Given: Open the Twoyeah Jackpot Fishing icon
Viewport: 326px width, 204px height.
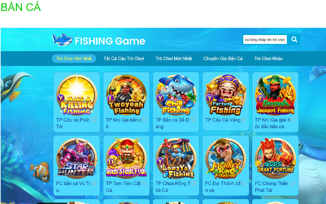Looking at the screenshot, I should click(x=275, y=95).
